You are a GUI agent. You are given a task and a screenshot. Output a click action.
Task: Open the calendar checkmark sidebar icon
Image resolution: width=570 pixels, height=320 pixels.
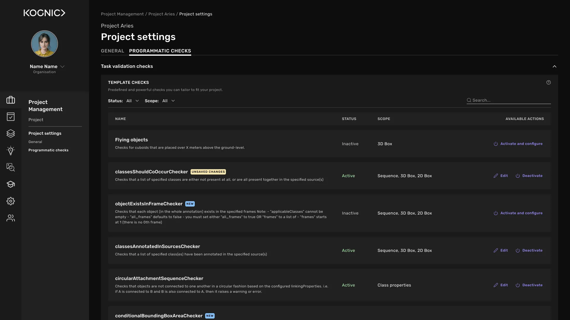pyautogui.click(x=11, y=117)
